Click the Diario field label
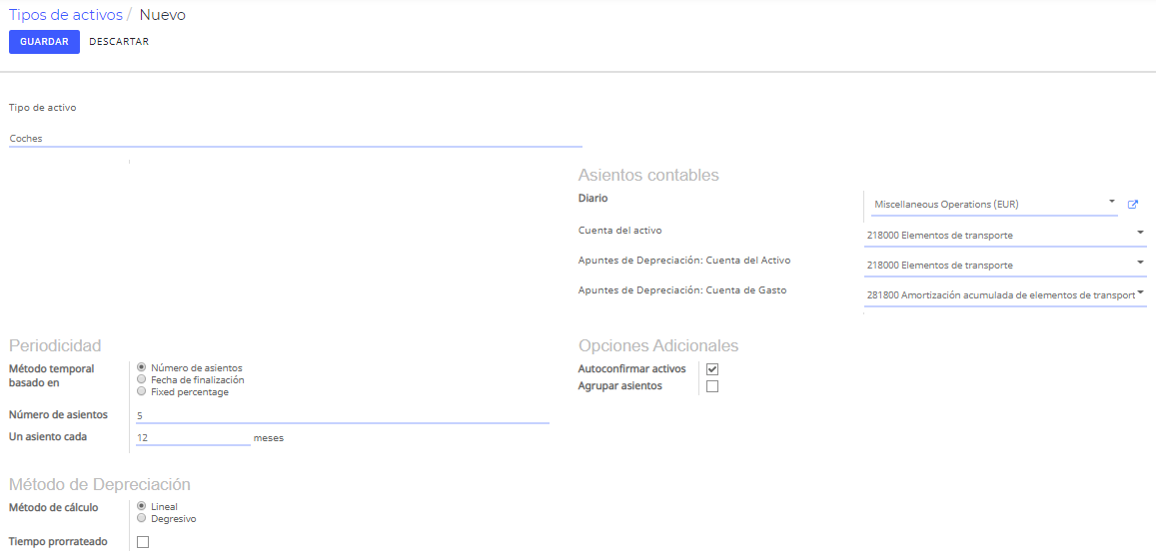Image resolution: width=1156 pixels, height=555 pixels. [x=593, y=198]
